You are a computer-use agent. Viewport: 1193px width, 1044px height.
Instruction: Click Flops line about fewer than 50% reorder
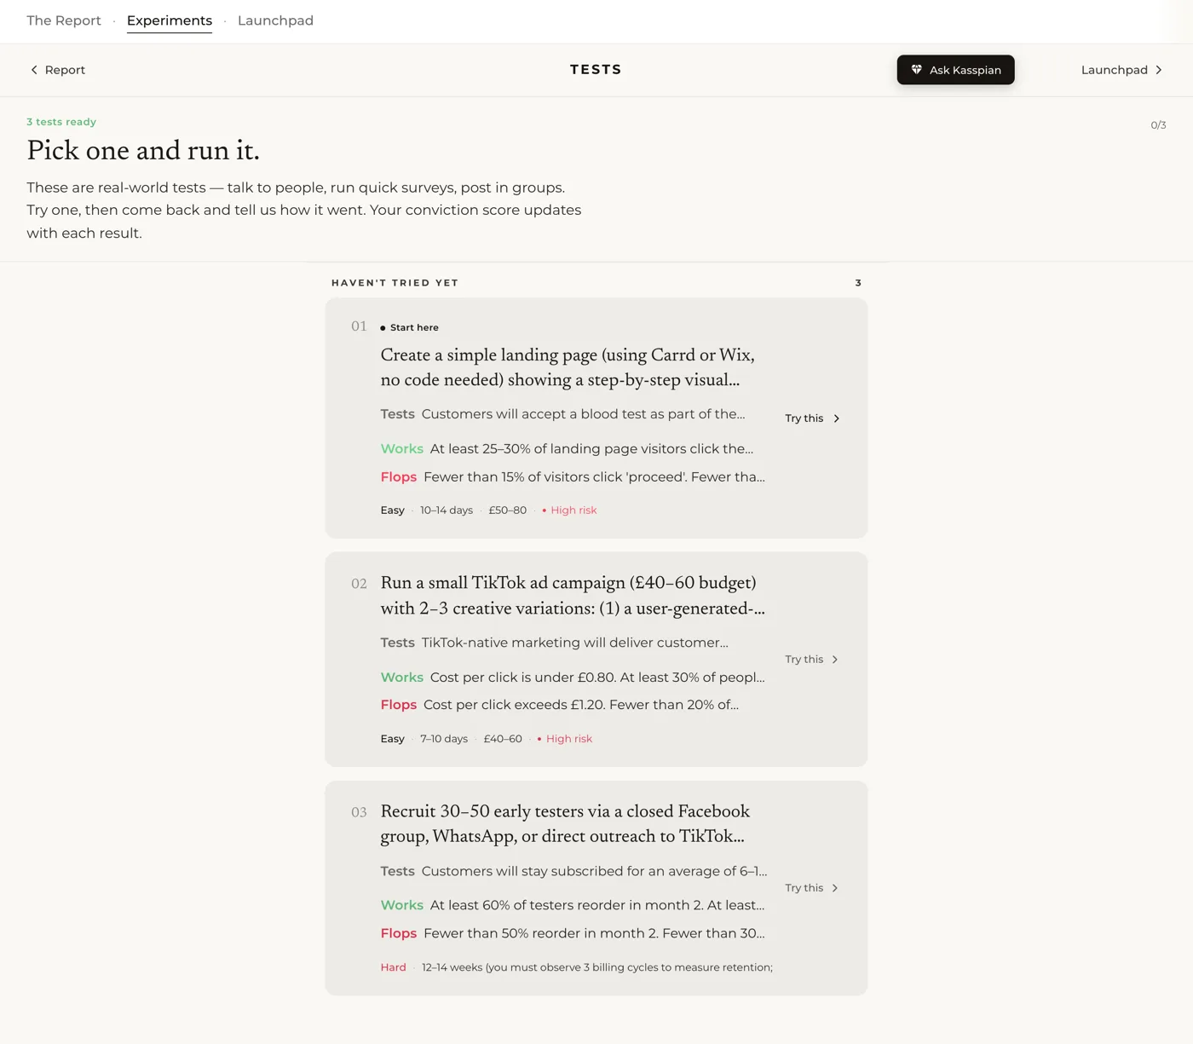[573, 933]
